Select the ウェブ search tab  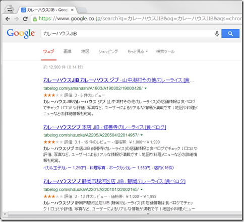pyautogui.click(x=48, y=51)
